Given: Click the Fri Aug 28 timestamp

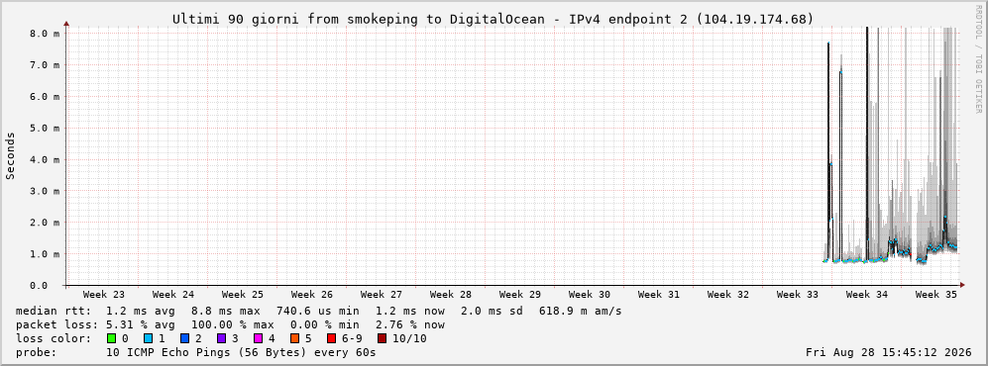Looking at the screenshot, I should pos(889,352).
